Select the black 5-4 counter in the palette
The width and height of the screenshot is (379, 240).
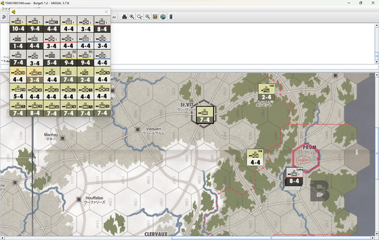[52, 58]
